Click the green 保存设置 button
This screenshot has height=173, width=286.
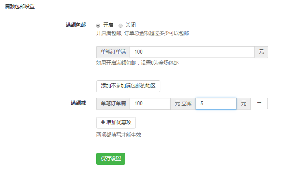pos(111,159)
